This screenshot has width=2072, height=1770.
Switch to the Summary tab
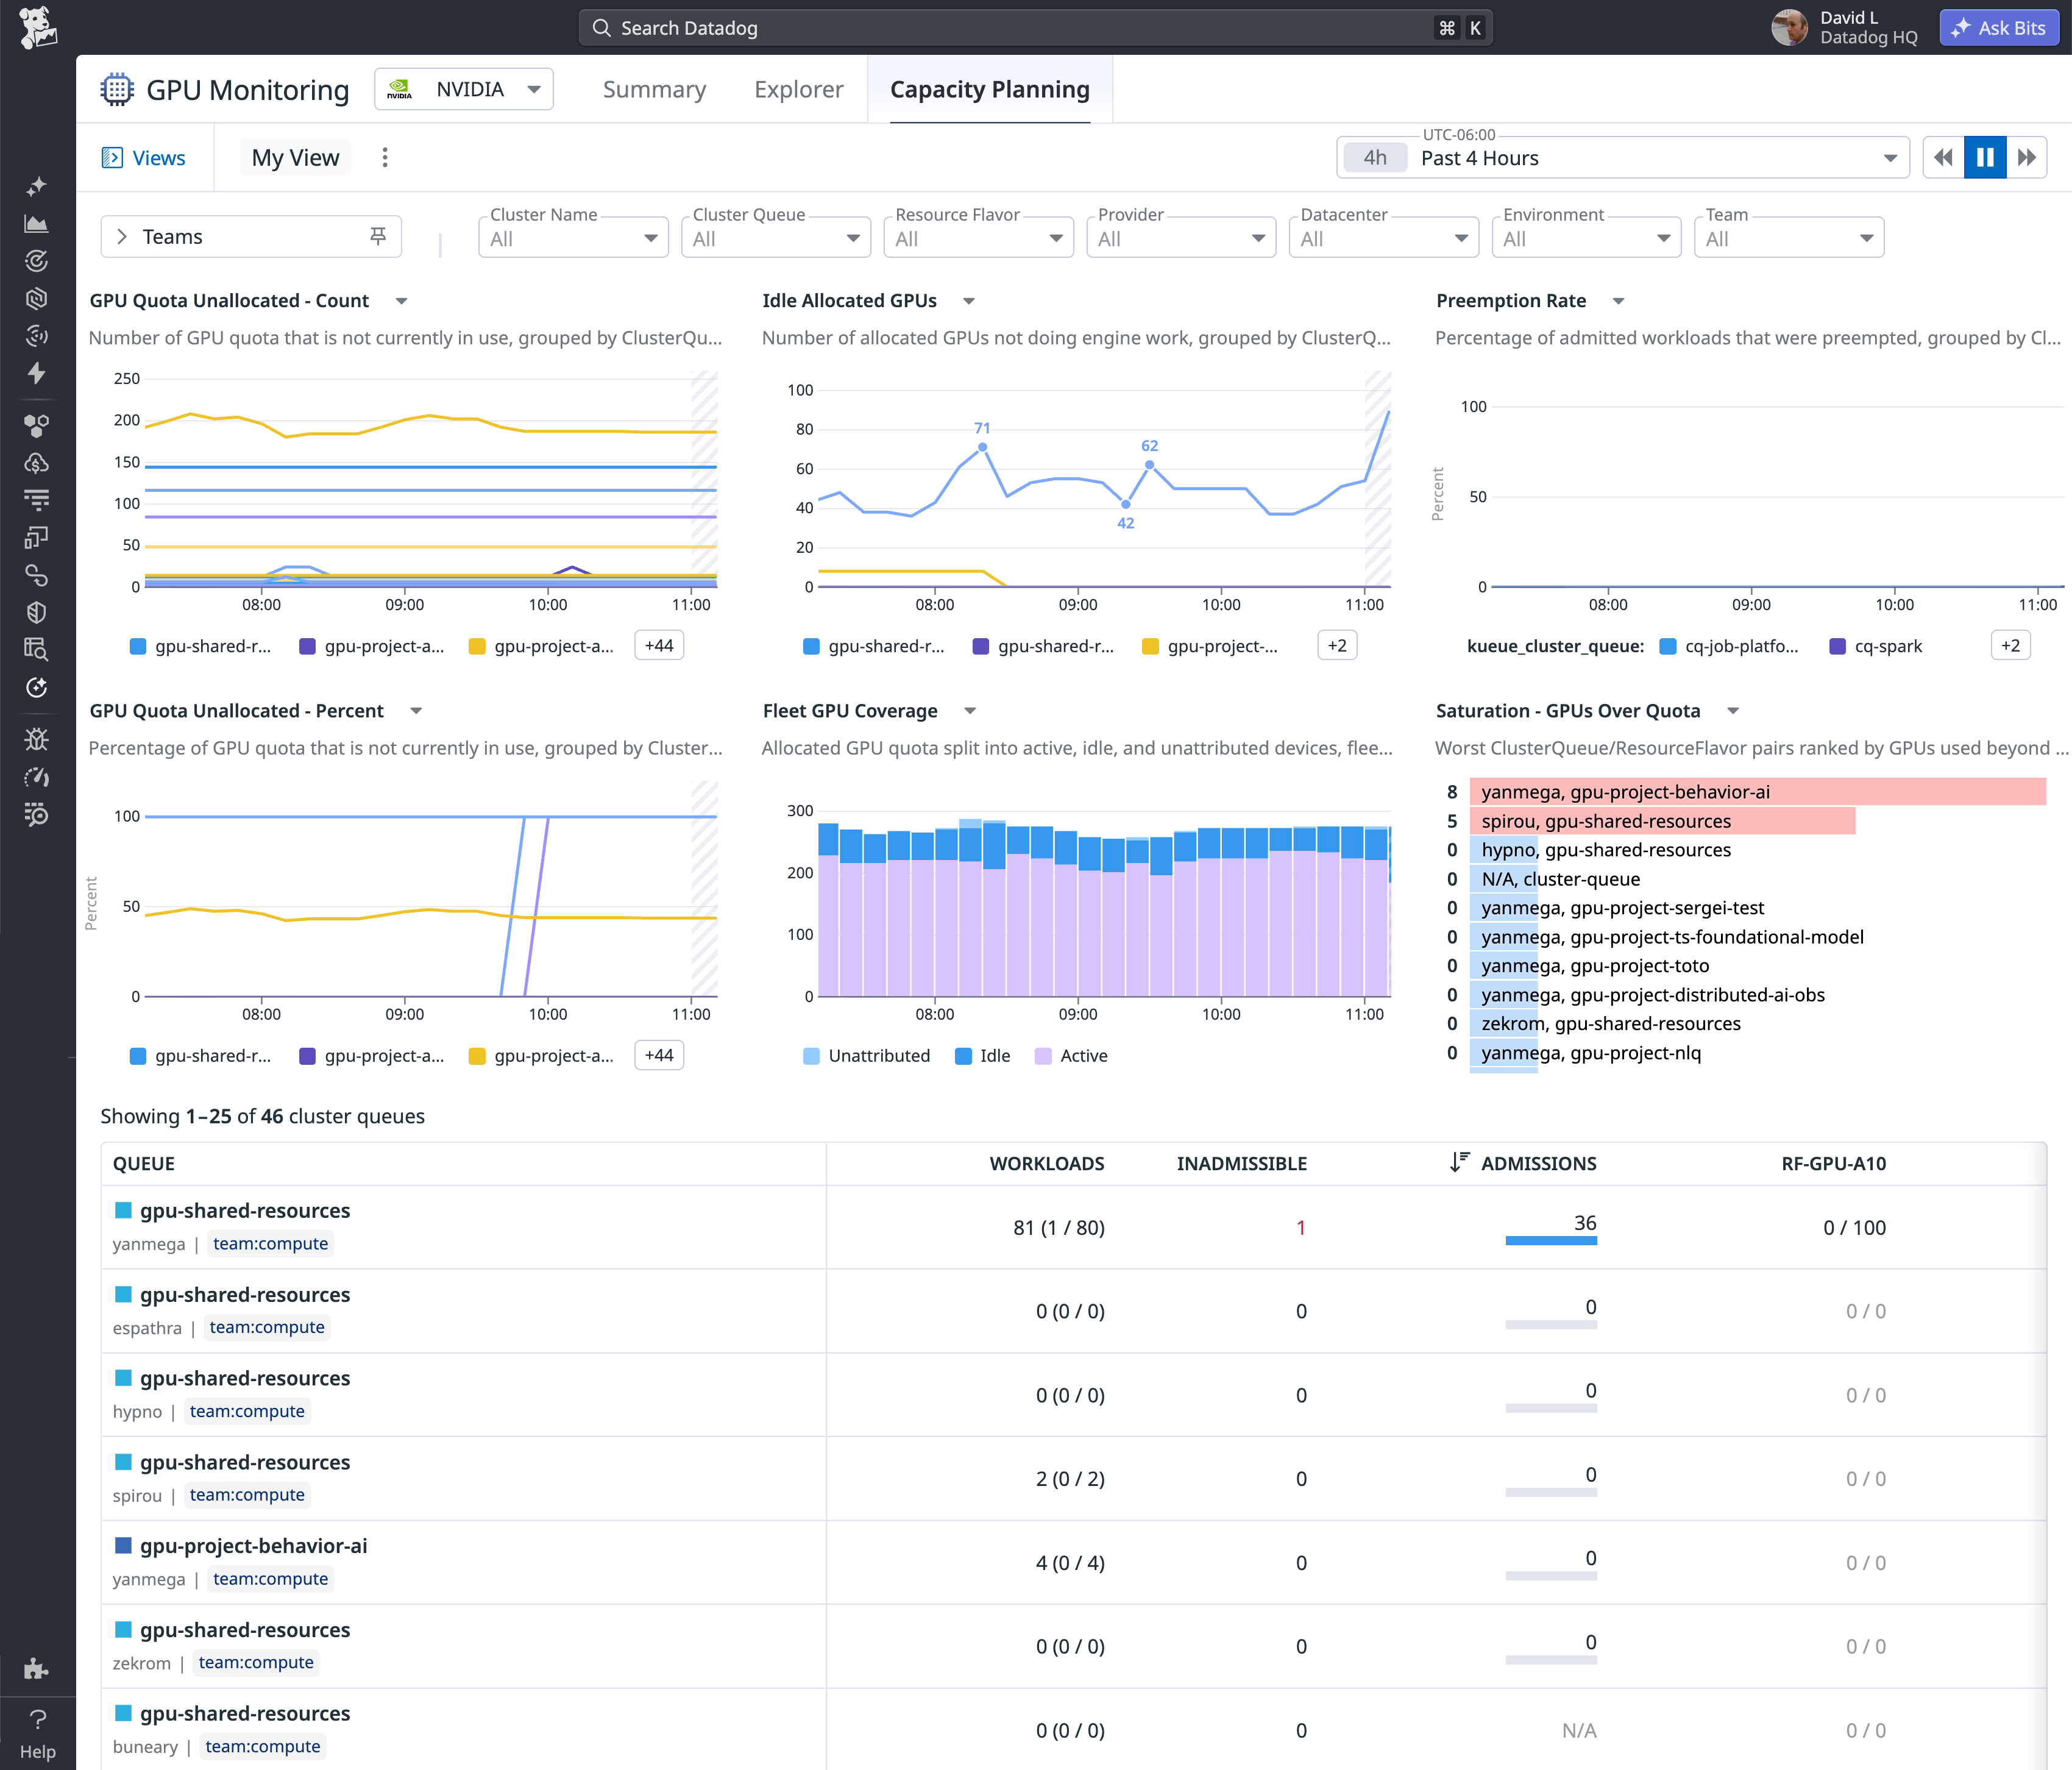pos(654,89)
